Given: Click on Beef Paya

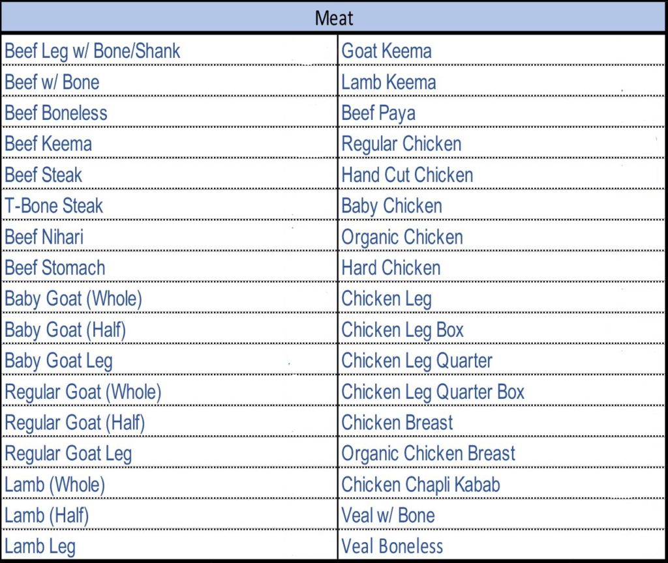Looking at the screenshot, I should tap(378, 113).
